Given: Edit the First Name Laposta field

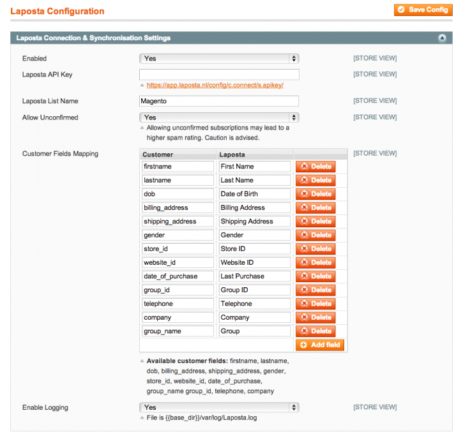Looking at the screenshot, I should 255,167.
